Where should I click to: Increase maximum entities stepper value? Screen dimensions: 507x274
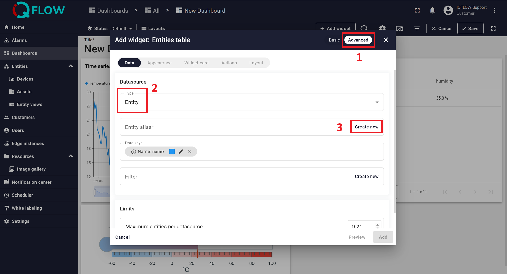click(377, 225)
